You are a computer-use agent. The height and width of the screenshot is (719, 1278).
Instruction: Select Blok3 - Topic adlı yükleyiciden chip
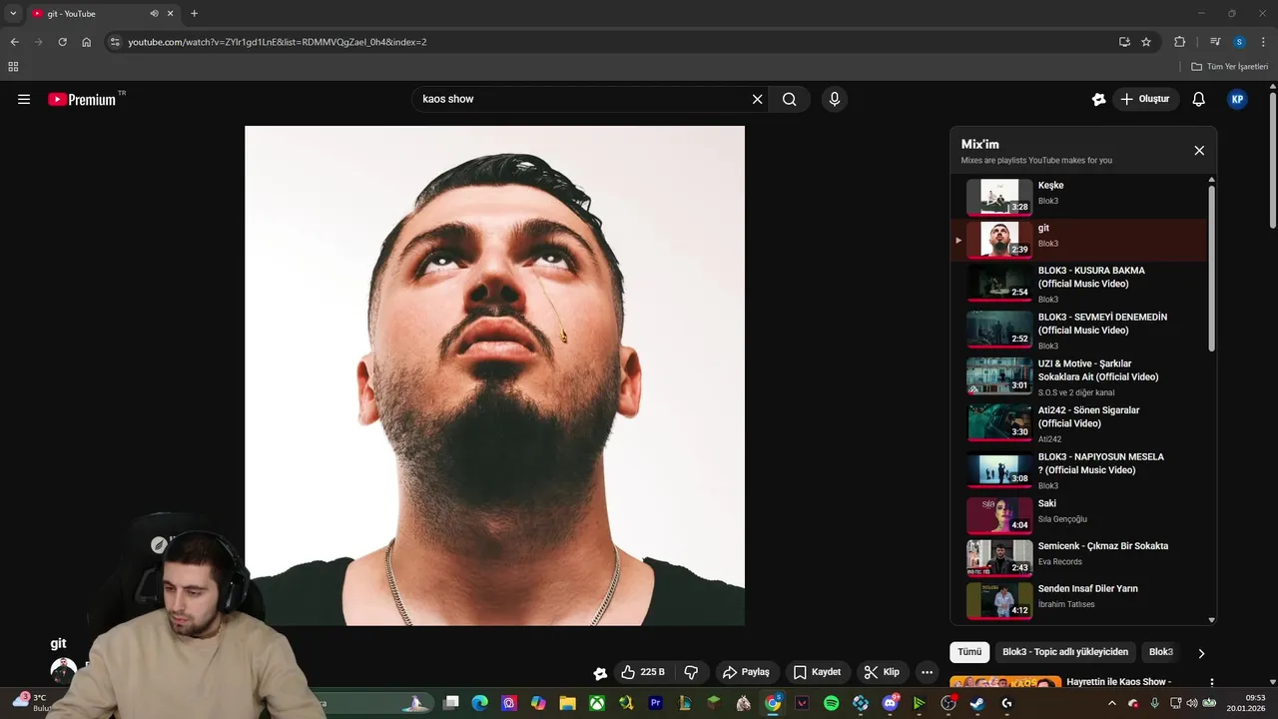(x=1065, y=652)
